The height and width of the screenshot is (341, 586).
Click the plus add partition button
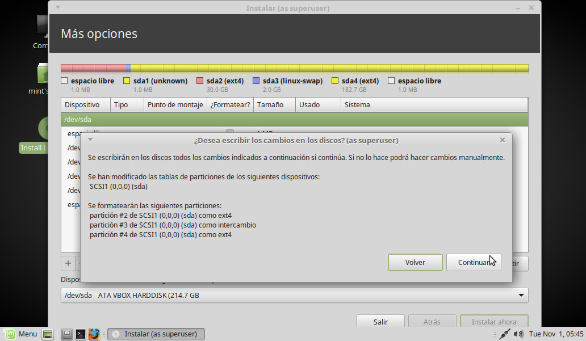coord(68,263)
